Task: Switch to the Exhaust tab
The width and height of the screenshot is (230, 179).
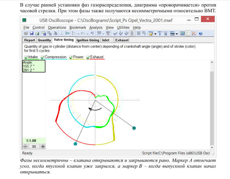Action: 122,40
